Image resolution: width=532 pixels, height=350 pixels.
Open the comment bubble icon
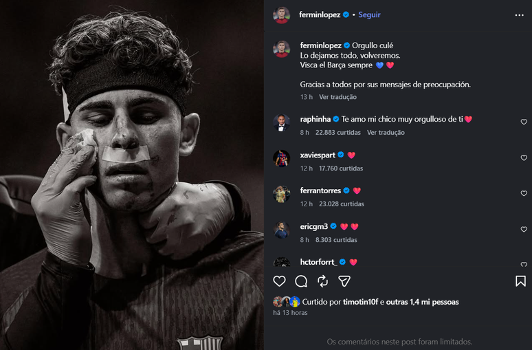[301, 281]
